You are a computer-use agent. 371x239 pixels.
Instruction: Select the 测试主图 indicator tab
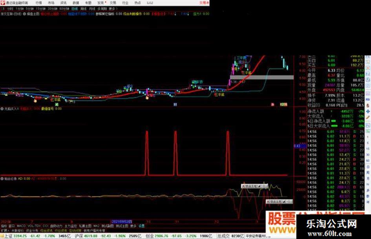pos(122,226)
